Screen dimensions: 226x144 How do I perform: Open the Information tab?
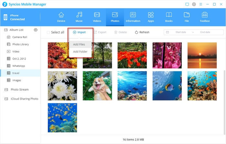click(x=133, y=17)
